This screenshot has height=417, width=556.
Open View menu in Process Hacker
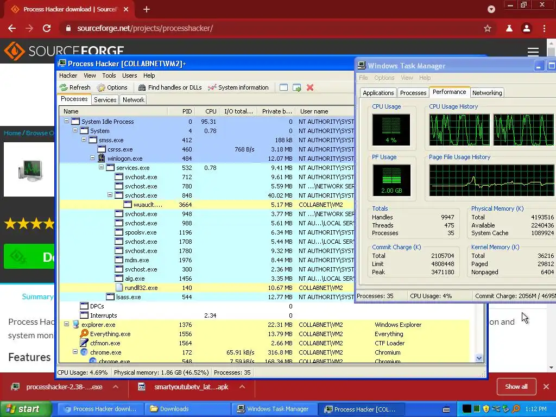coord(90,75)
